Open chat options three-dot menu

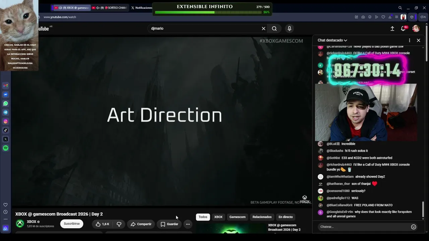pos(409,40)
